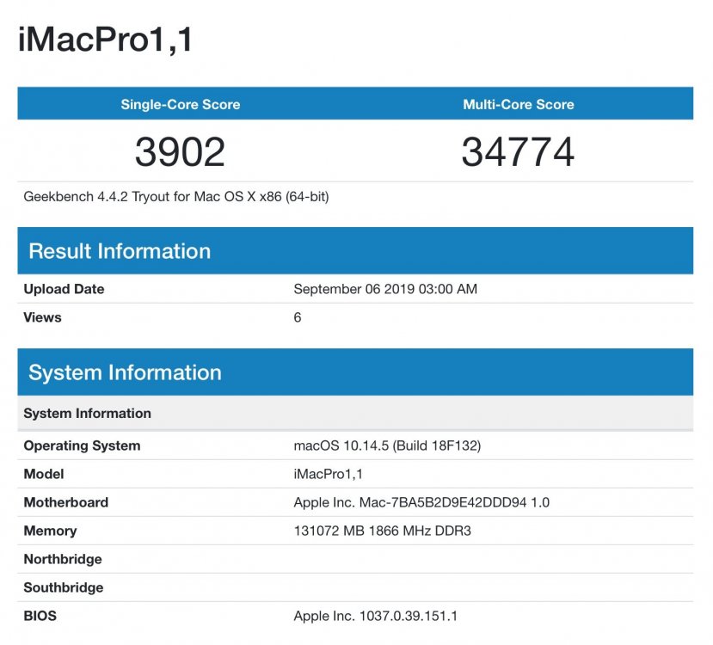This screenshot has height=645, width=713.
Task: Select the gray System Information table subheader
Action: [x=355, y=413]
